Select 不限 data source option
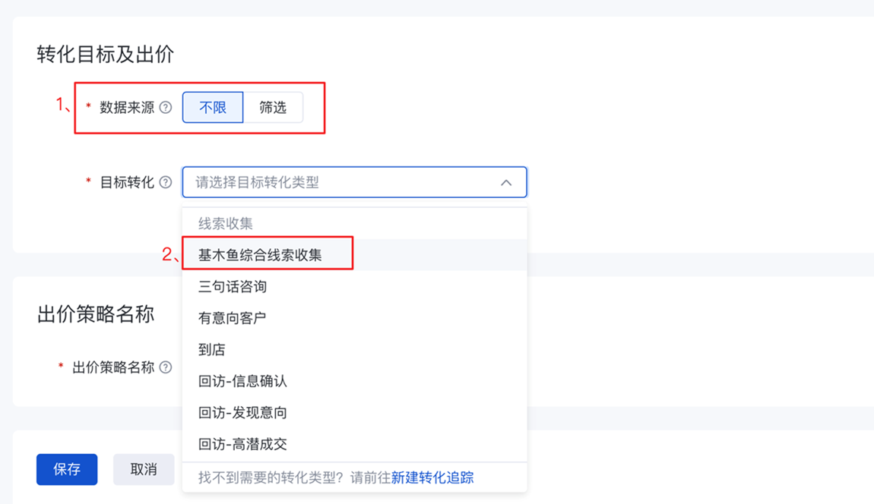 point(213,108)
